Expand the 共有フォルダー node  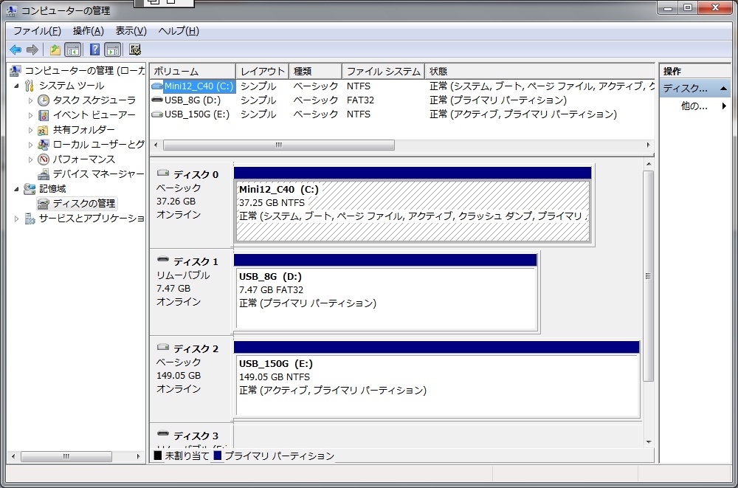pyautogui.click(x=31, y=129)
